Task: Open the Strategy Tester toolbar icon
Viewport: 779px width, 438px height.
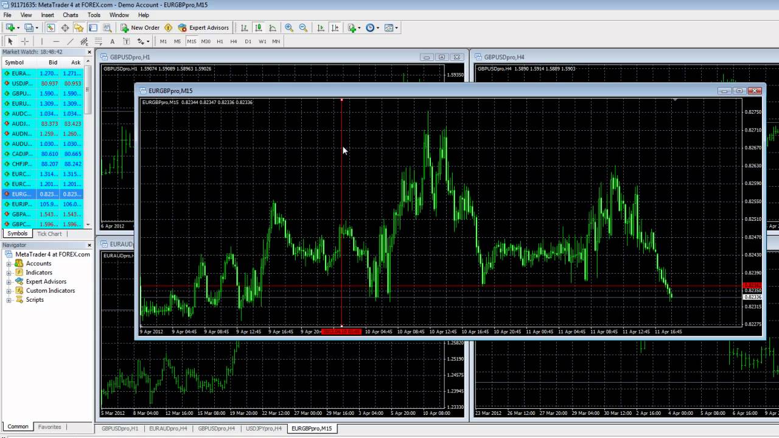Action: [107, 27]
